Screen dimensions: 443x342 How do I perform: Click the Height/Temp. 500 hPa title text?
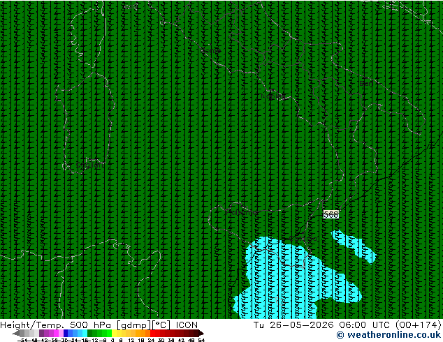tap(56, 325)
